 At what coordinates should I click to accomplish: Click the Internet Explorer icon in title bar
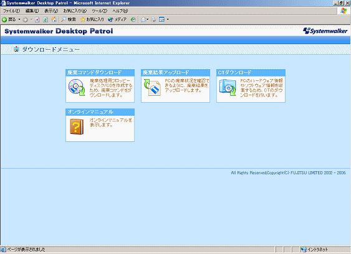tap(3, 3)
